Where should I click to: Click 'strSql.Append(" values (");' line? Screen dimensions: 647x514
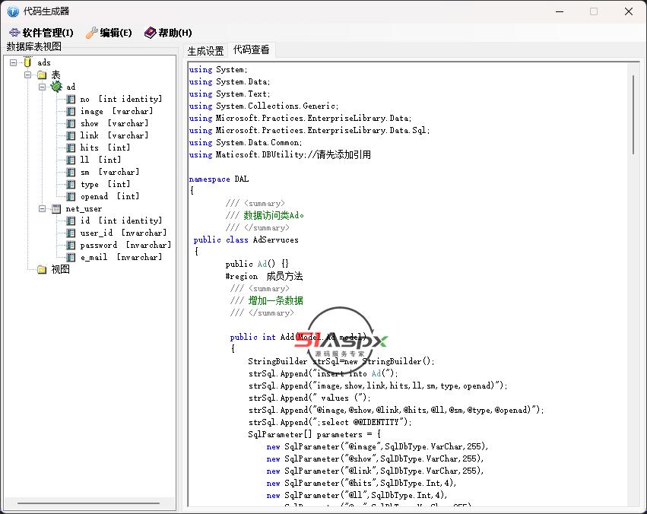coord(309,398)
